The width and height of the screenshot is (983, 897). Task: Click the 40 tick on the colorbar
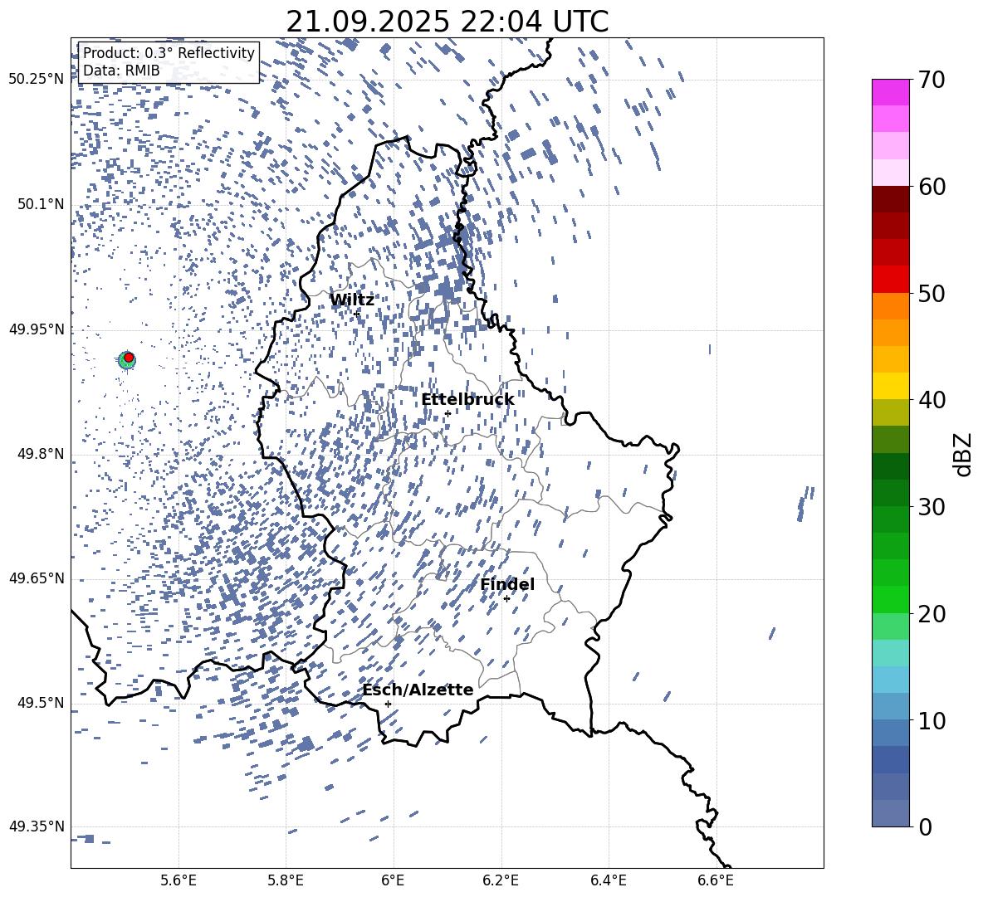[x=932, y=400]
